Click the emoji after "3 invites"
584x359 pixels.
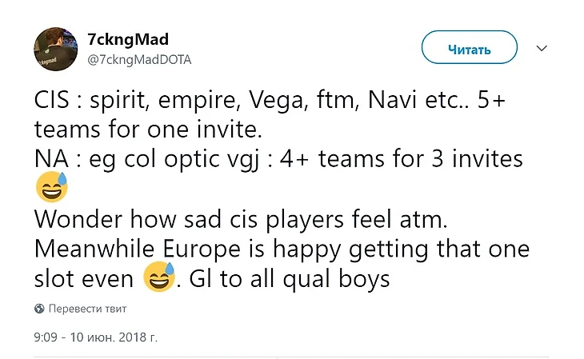point(52,188)
